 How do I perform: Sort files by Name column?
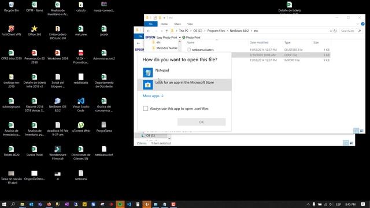pyautogui.click(x=190, y=42)
